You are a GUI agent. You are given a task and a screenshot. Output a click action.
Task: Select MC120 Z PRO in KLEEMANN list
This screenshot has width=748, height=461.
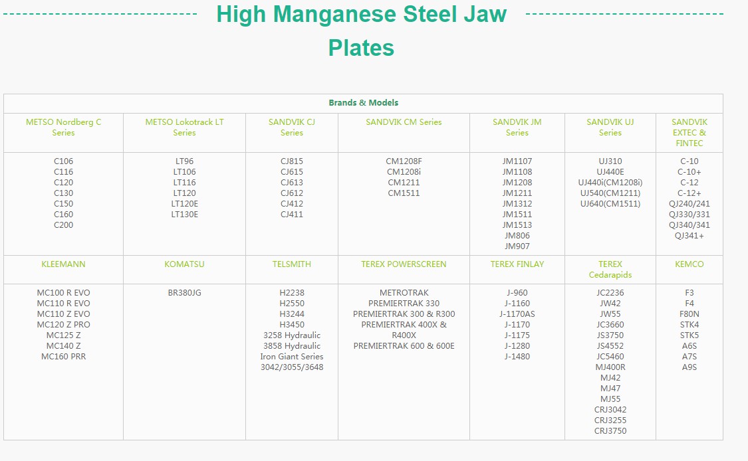63,325
